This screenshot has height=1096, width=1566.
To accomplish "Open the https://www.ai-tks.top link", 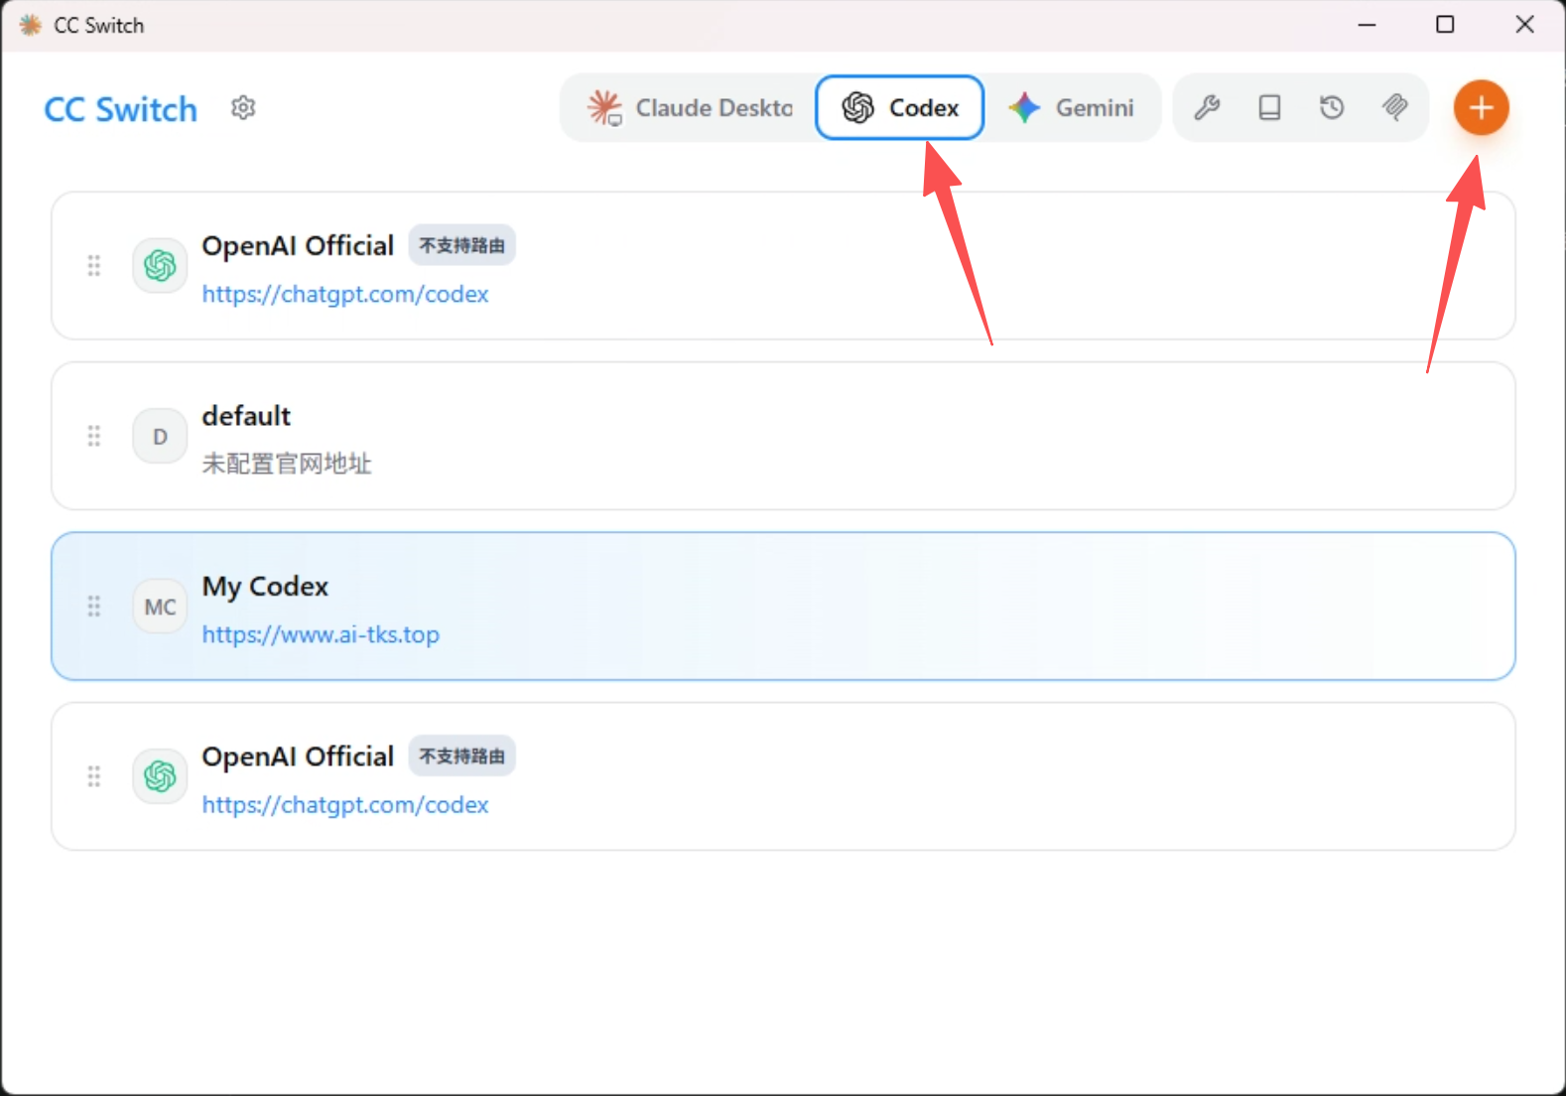I will click(321, 634).
